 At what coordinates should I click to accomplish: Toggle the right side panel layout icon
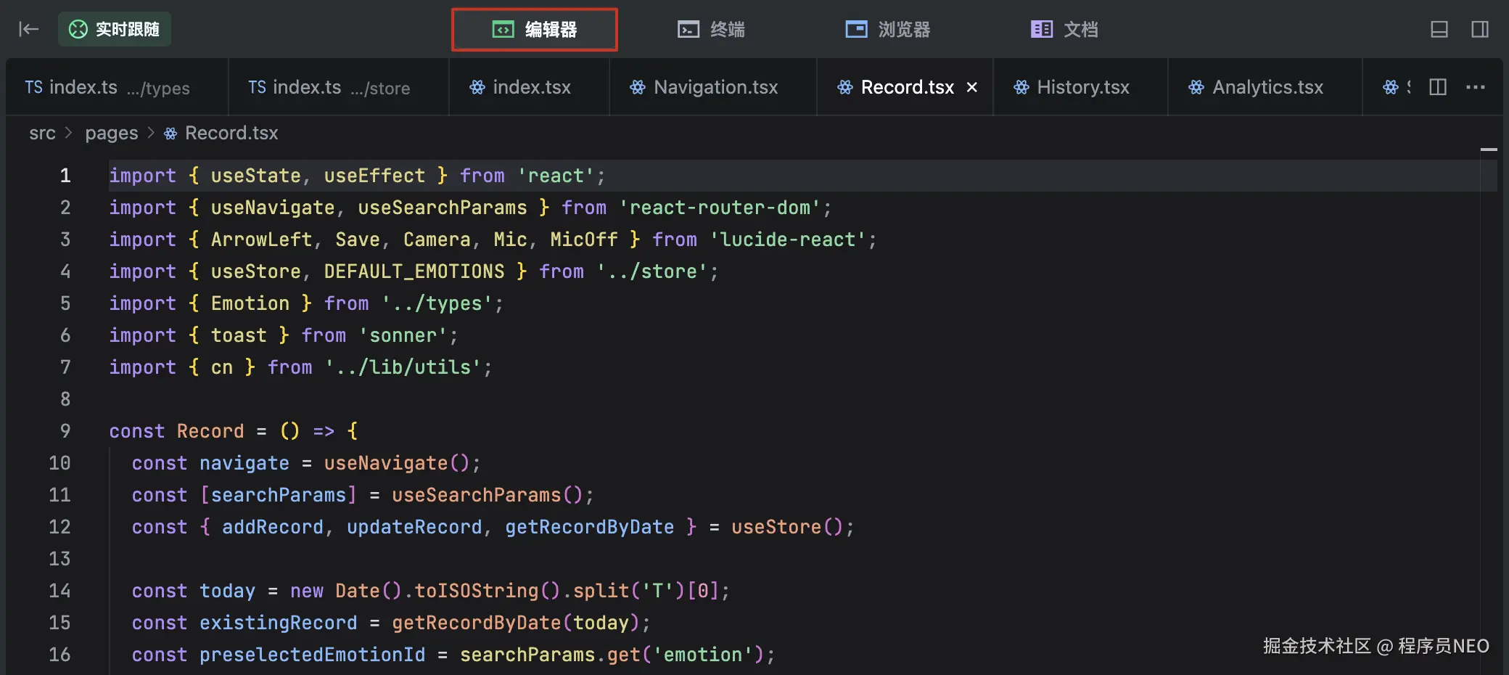(1480, 29)
